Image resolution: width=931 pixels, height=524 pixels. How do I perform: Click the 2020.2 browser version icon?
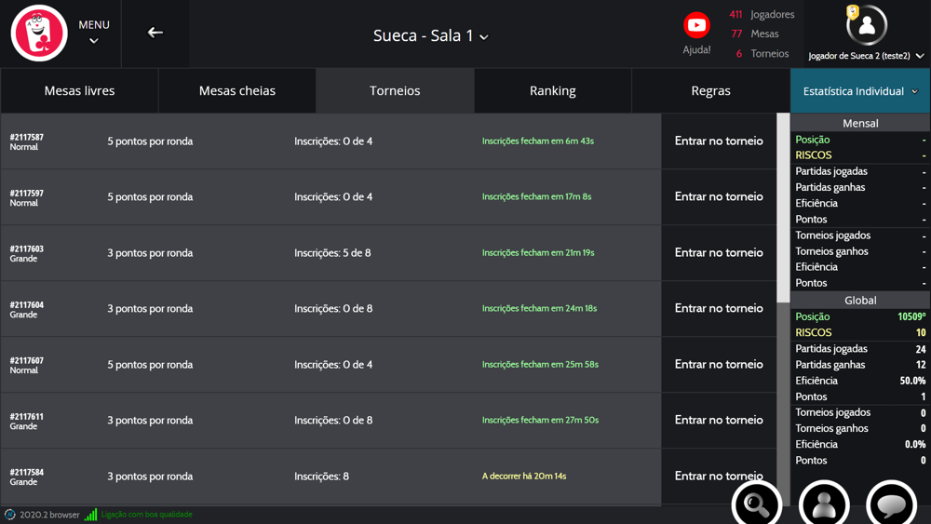click(10, 515)
